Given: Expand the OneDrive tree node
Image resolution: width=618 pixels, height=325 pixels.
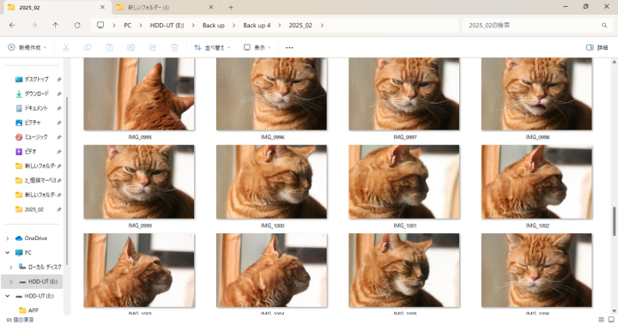Looking at the screenshot, I should tap(7, 238).
